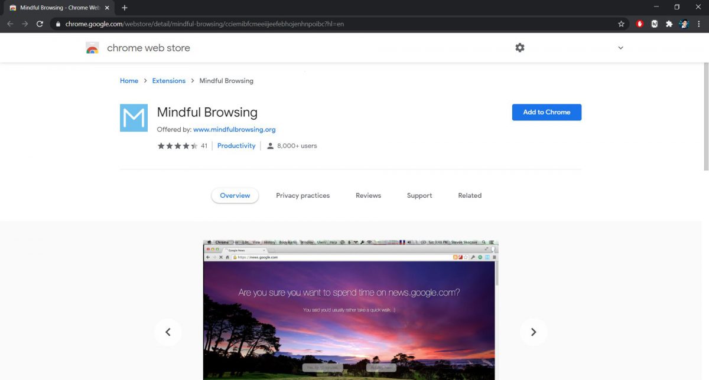Click the Mindful Browsing blue M logo
The image size is (709, 380).
pos(134,118)
